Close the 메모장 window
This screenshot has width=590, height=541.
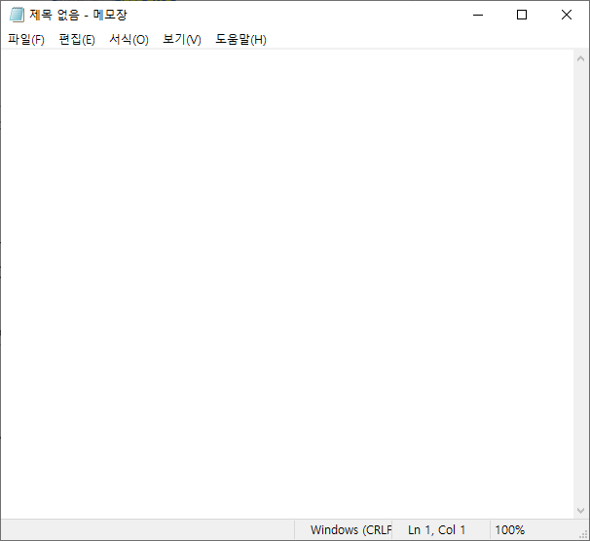(567, 15)
